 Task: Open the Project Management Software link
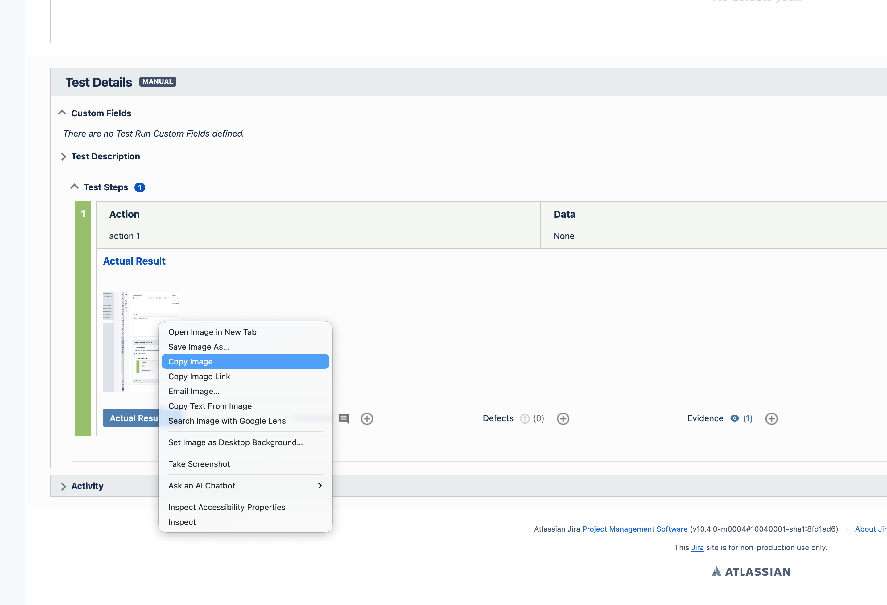[x=635, y=529]
